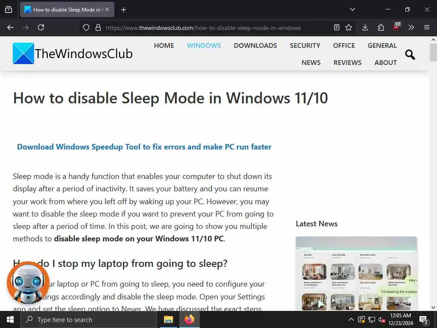
Task: Open the security warning tray icon
Action: [361, 319]
